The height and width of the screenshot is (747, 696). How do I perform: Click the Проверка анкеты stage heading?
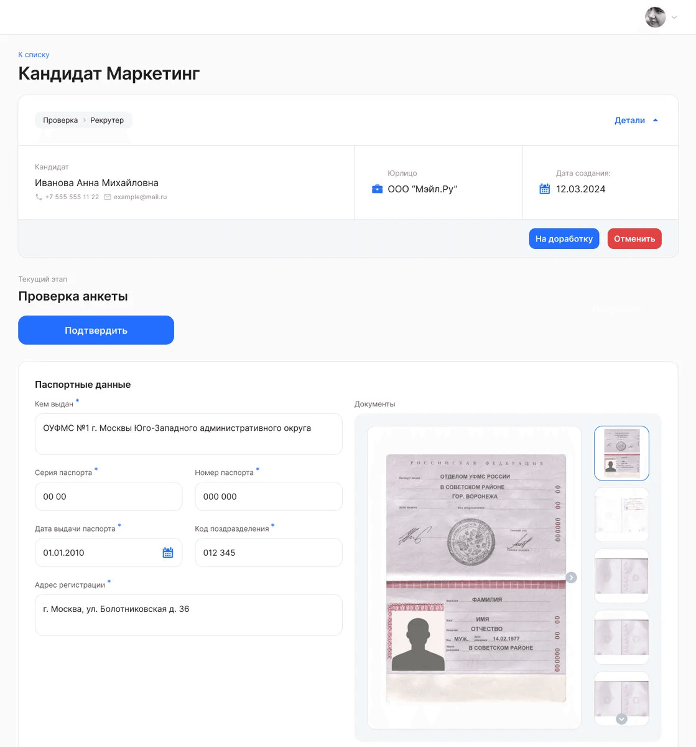73,296
